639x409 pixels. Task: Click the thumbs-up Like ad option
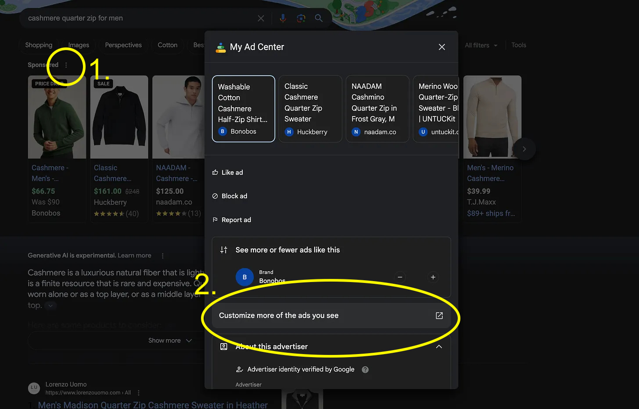click(x=227, y=172)
